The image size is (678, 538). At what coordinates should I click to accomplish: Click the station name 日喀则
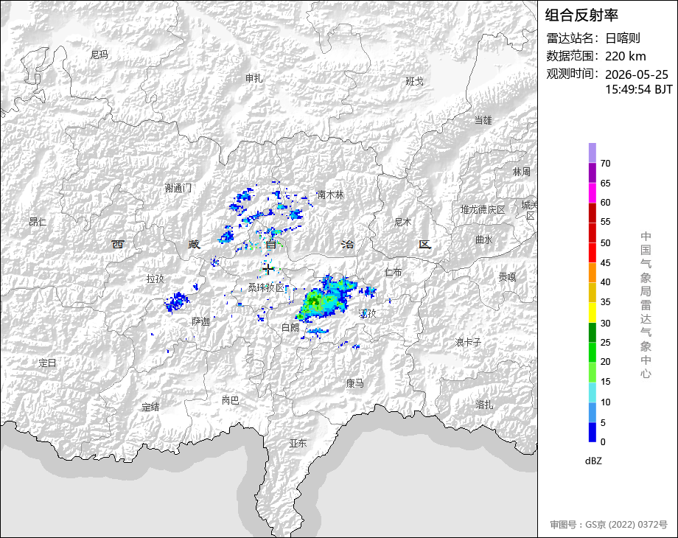pos(623,38)
